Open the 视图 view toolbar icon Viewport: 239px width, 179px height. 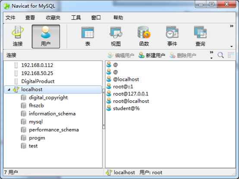[116, 36]
